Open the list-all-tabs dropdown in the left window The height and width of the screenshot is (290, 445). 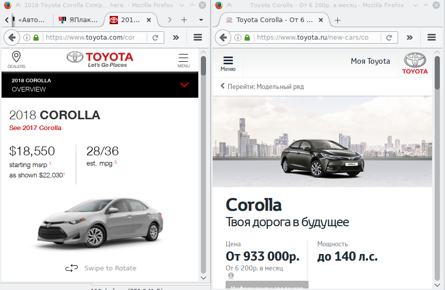click(x=201, y=20)
